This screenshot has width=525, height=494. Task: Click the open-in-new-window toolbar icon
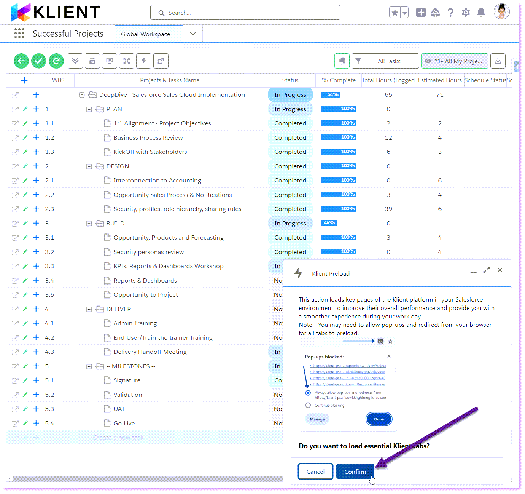[x=161, y=61]
